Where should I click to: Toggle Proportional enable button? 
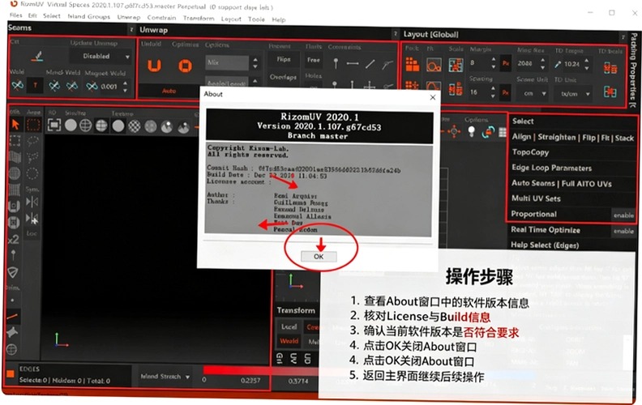623,215
